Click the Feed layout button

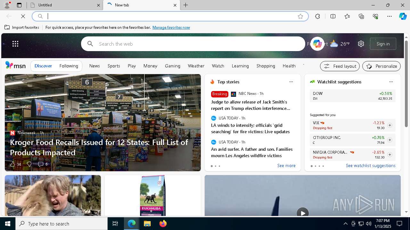(340, 66)
